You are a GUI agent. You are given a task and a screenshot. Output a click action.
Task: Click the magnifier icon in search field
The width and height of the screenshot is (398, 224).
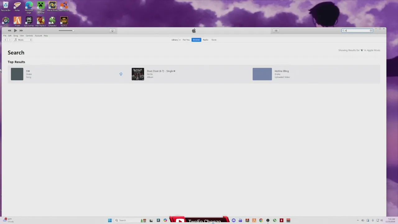tap(344, 30)
